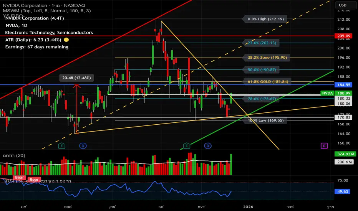
Task: Click the red 205.09 price tag
Action: tap(344, 36)
